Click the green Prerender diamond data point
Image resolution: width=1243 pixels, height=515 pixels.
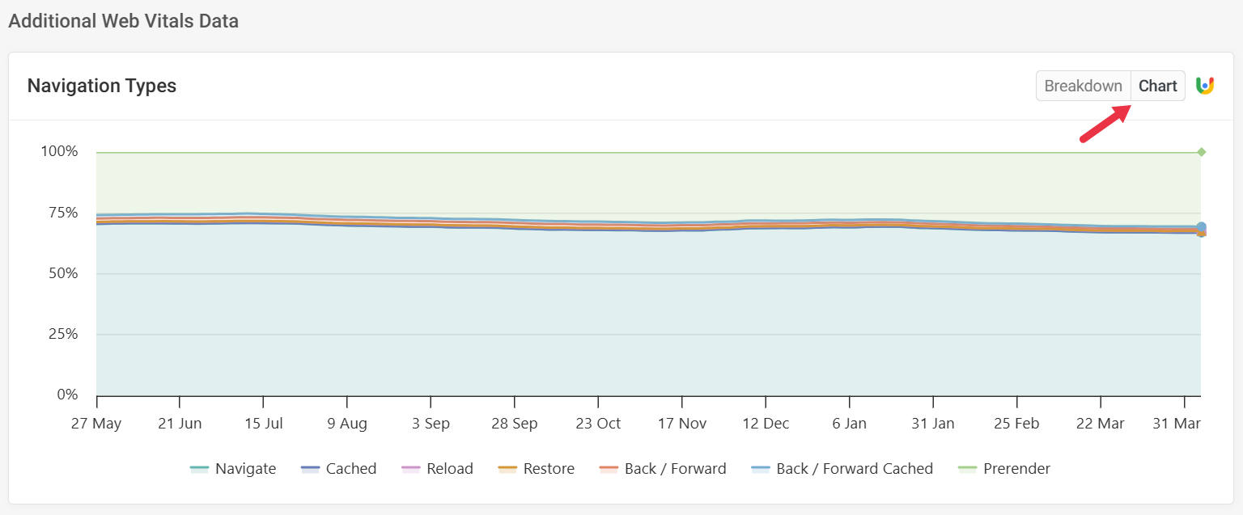coord(1201,152)
